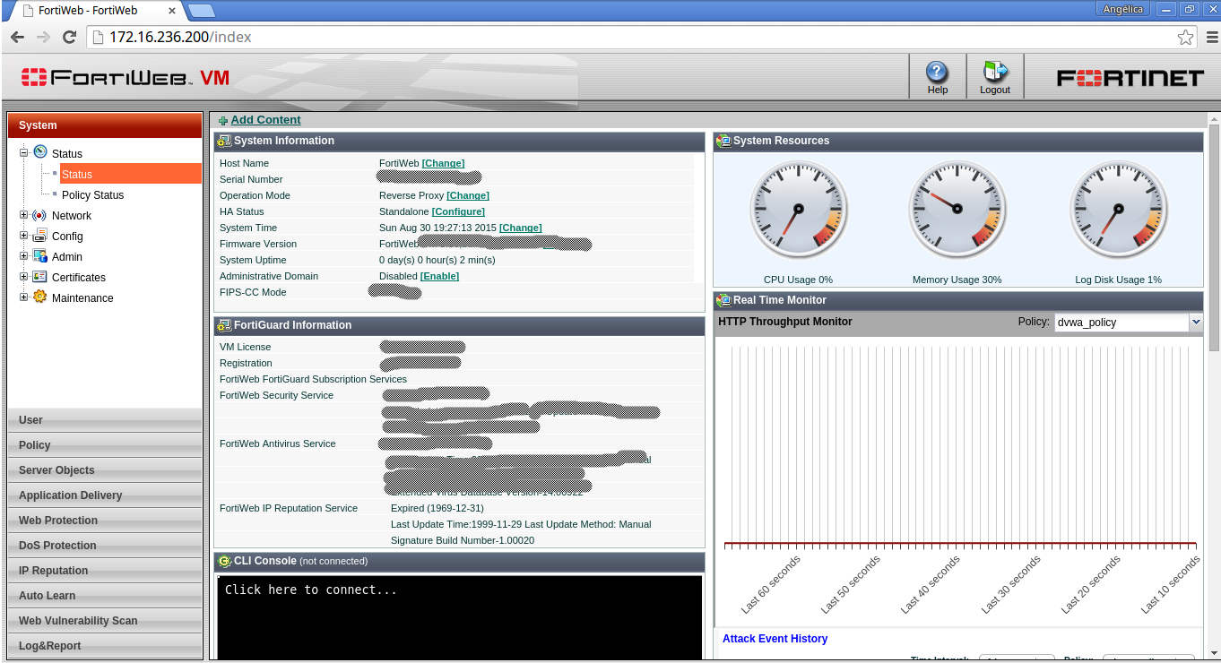Reload the page with browser refresh button
Viewport: 1221px width, 663px height.
(69, 37)
